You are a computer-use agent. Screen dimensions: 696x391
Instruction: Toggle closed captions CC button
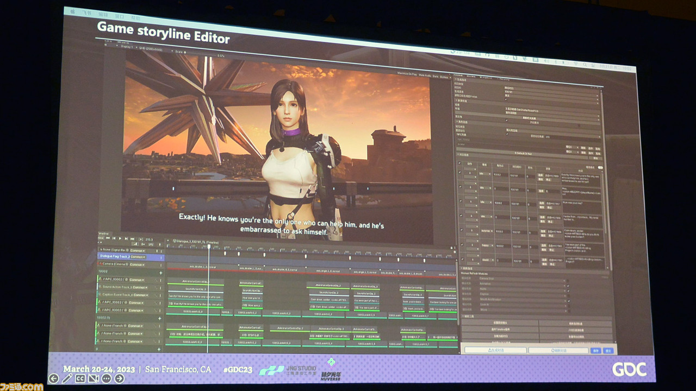[x=80, y=379]
